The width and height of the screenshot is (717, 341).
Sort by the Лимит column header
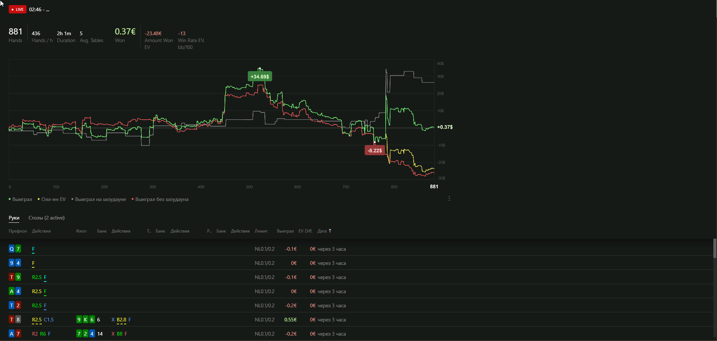click(x=261, y=231)
